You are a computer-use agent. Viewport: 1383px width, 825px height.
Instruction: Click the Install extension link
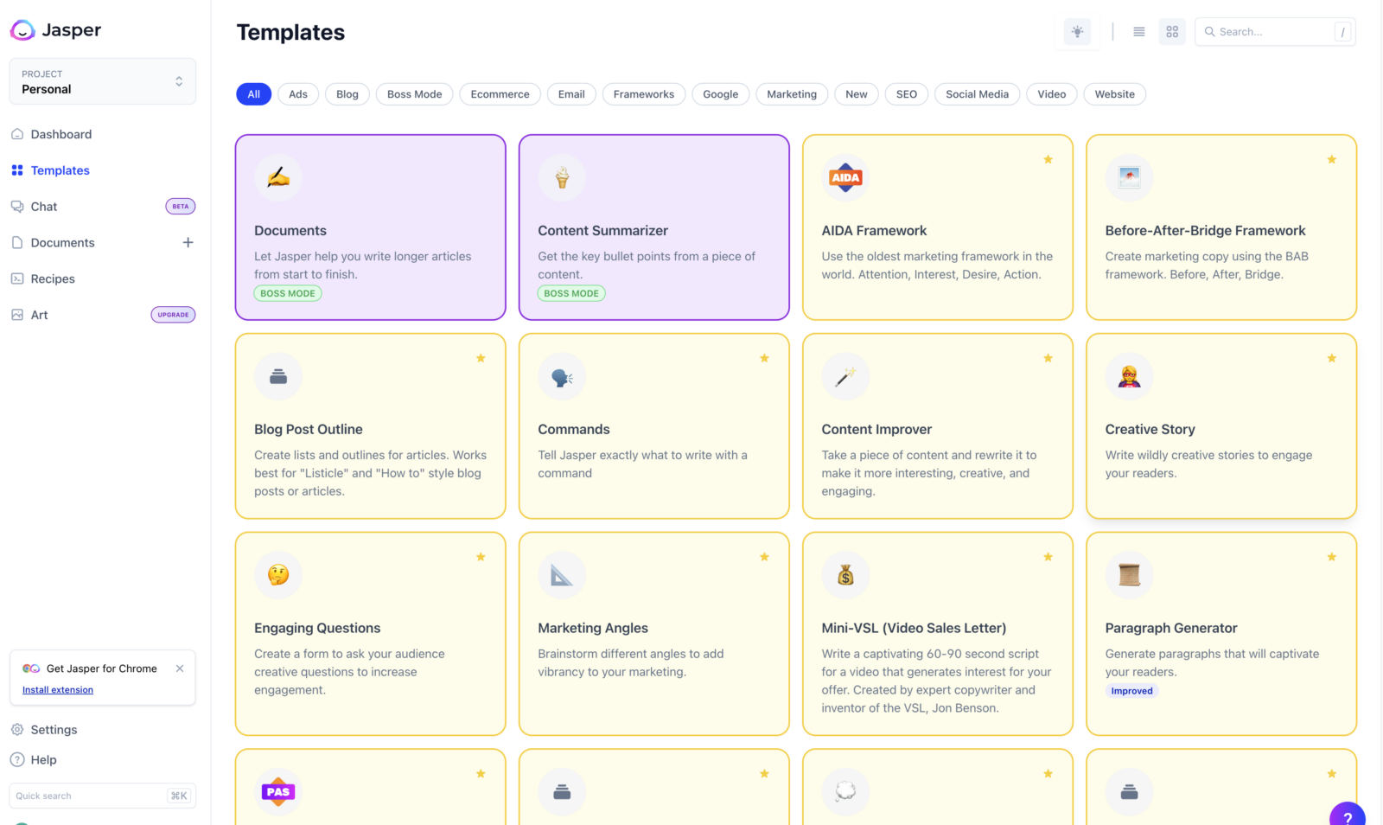tap(58, 689)
